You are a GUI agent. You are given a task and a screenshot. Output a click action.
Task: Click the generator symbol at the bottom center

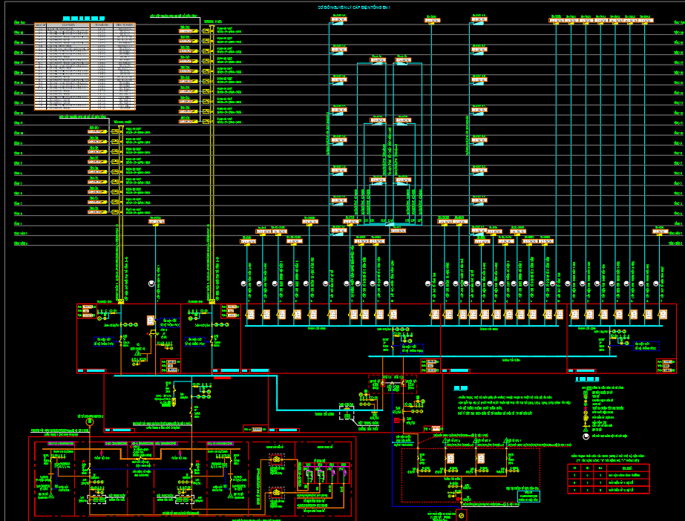tap(461, 515)
